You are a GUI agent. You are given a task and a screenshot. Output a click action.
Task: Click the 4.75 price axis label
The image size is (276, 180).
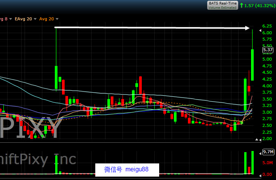tap(267, 66)
